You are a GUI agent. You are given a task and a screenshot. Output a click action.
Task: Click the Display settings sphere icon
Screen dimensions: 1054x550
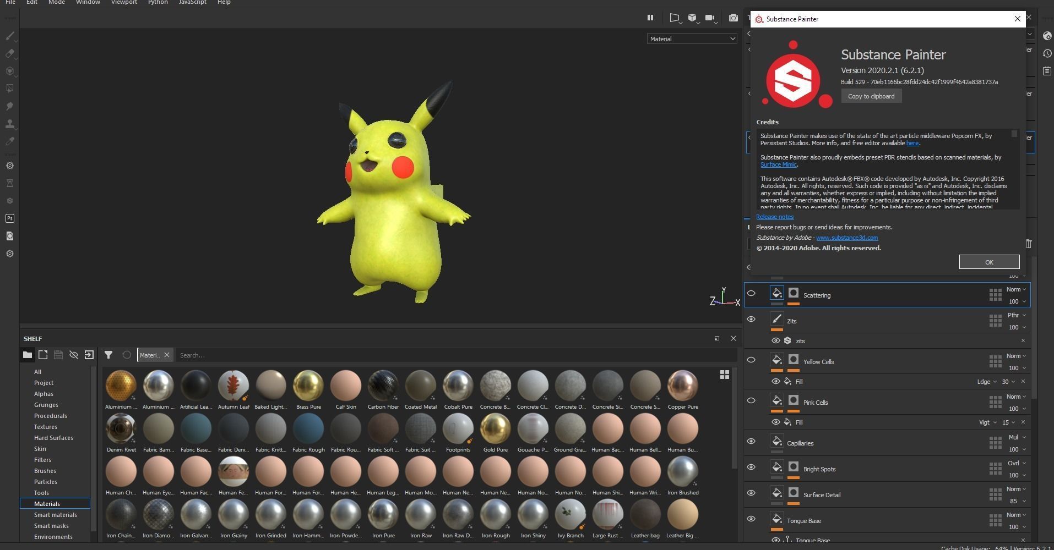coord(1047,36)
